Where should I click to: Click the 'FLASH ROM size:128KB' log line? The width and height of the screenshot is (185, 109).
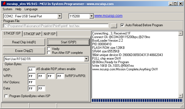(x=108, y=48)
